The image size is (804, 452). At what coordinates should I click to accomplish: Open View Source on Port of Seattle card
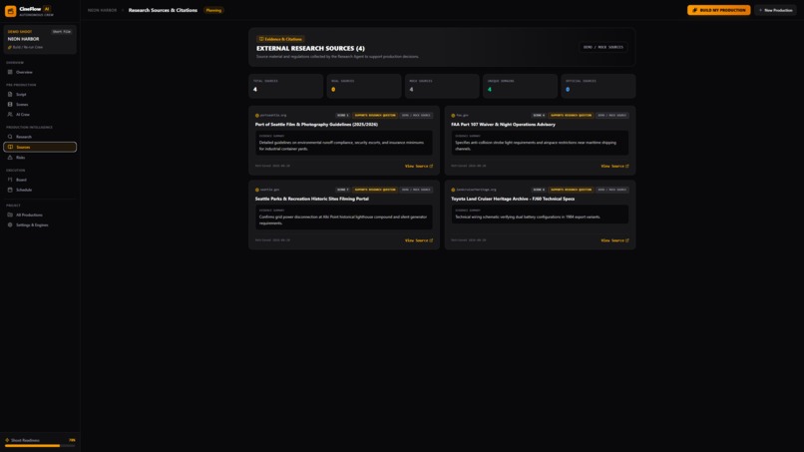click(419, 167)
